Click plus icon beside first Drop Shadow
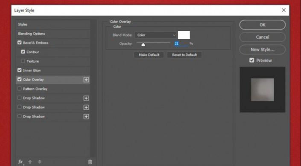301x166 pixels. [86, 98]
